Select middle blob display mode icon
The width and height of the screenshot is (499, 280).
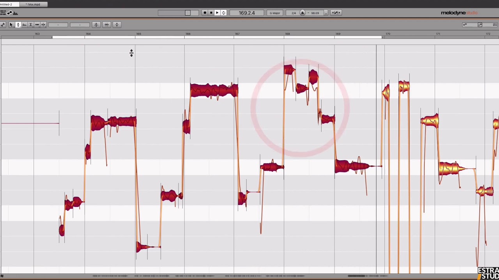pos(480,24)
